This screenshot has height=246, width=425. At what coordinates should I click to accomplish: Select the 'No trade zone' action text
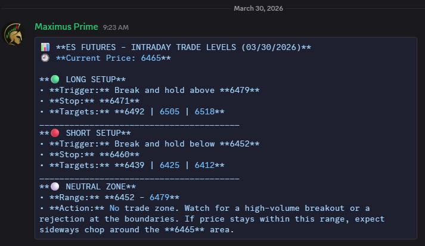(144, 208)
